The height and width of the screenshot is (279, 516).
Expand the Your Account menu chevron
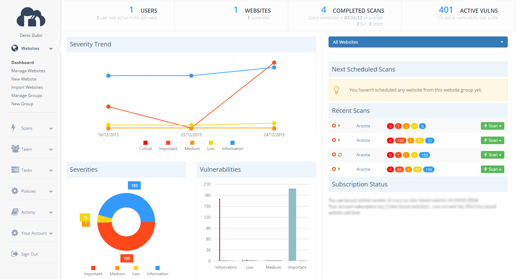[51, 233]
